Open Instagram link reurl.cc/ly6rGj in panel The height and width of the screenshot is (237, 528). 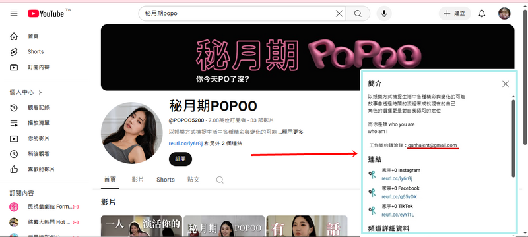(x=397, y=178)
